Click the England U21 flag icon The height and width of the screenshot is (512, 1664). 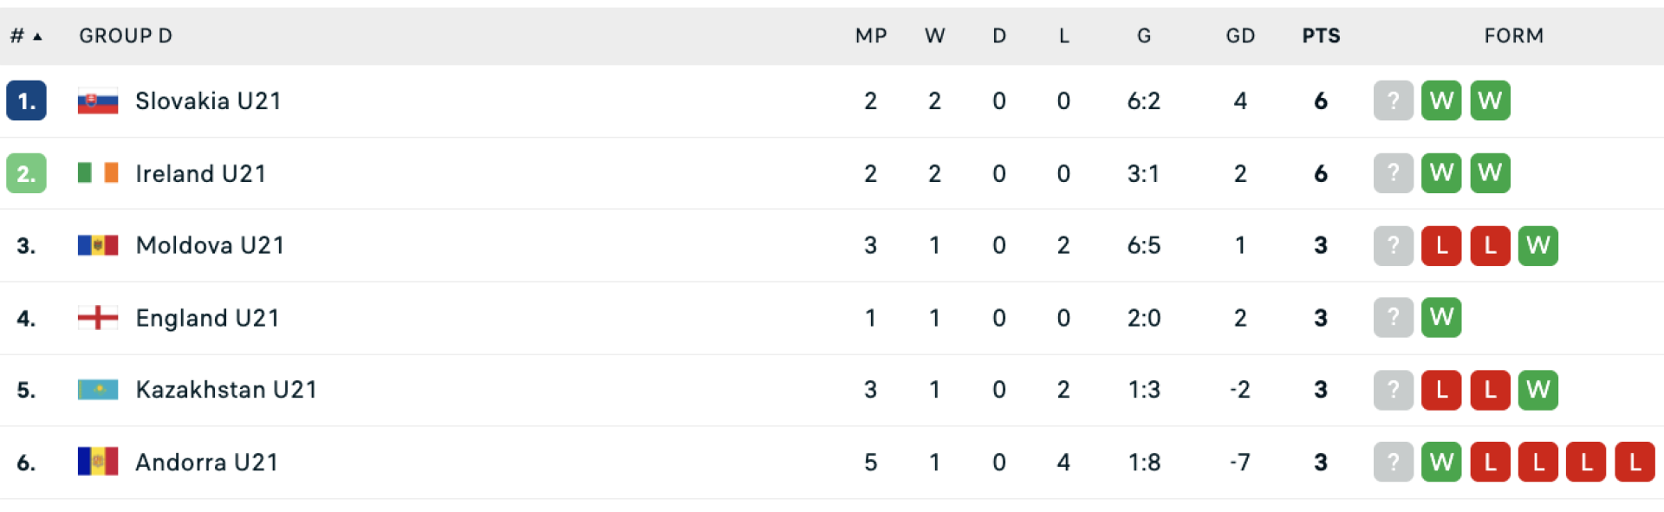point(97,318)
